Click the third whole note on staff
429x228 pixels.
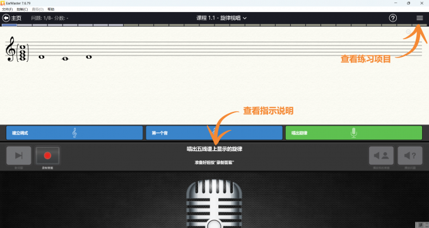click(89, 57)
